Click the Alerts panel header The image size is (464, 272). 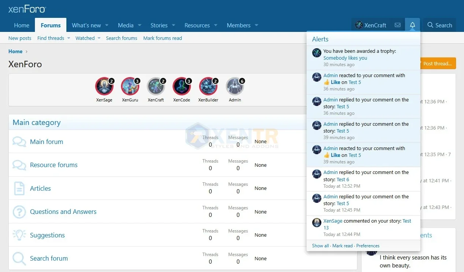[363, 39]
